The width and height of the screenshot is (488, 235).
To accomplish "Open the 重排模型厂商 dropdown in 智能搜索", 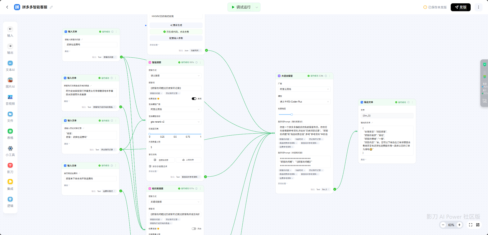I will coord(175,109).
